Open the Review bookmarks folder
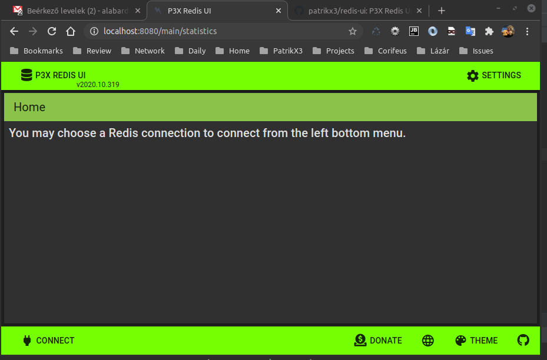547x360 pixels. point(92,51)
